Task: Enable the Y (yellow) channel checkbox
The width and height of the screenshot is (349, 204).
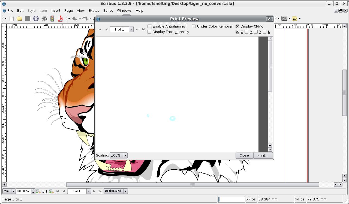Action: (x=256, y=32)
